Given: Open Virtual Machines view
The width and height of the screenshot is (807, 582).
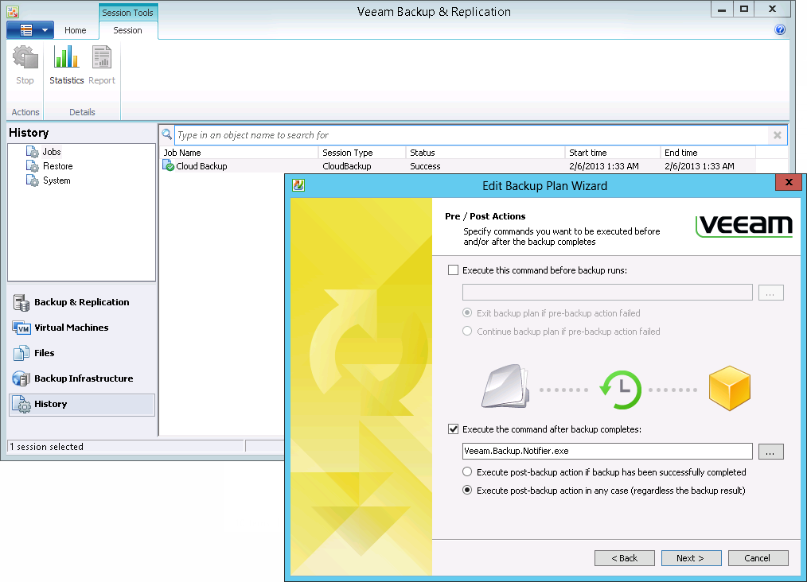Looking at the screenshot, I should (x=81, y=328).
